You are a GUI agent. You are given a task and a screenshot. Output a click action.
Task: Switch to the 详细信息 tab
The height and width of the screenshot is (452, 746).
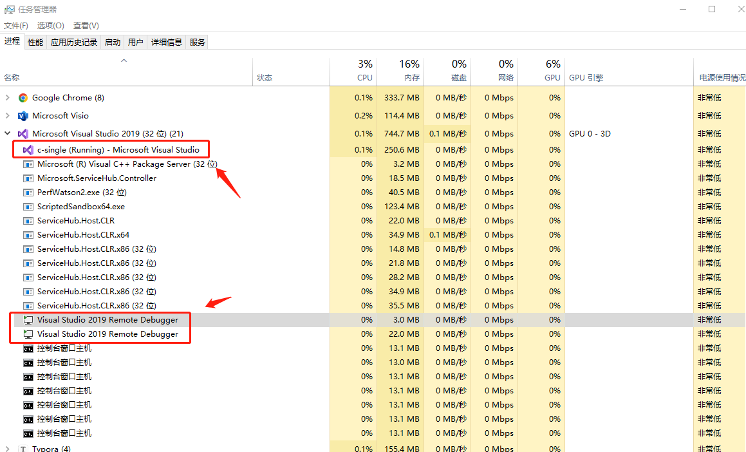point(166,42)
